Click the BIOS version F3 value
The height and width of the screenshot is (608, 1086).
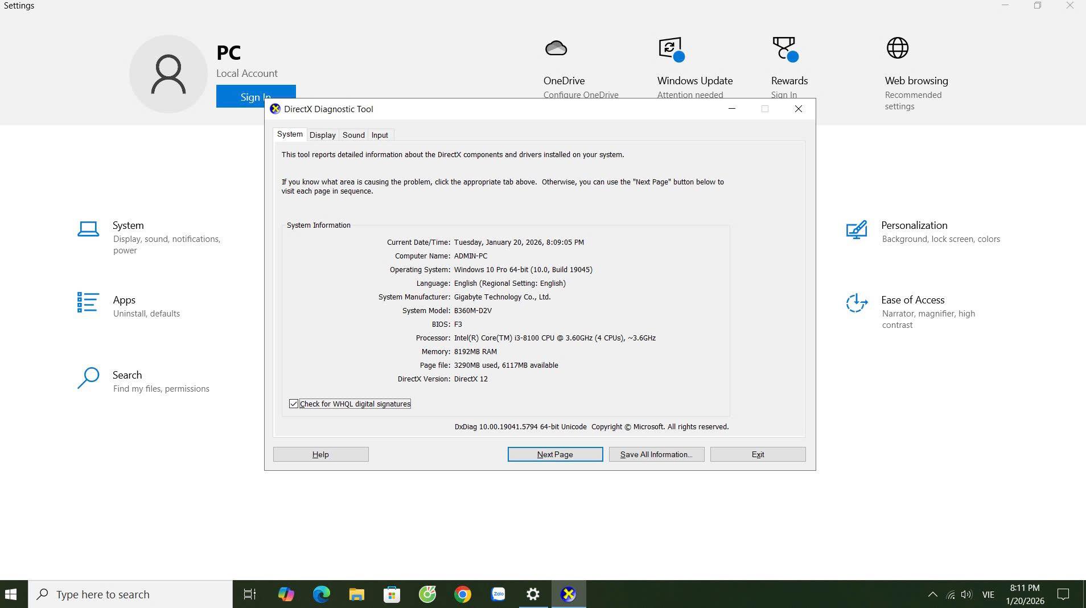458,324
